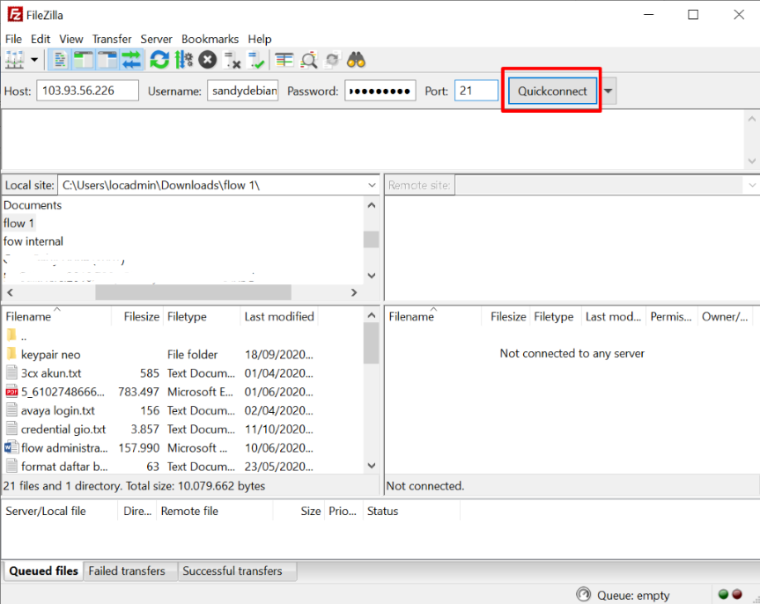Reconnect to the last used server
760x604 pixels.
pyautogui.click(x=256, y=59)
